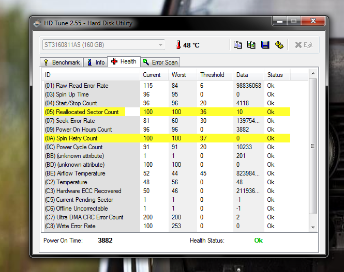This screenshot has width=344, height=272.
Task: Click the thermometer temperature icon
Action: point(178,44)
